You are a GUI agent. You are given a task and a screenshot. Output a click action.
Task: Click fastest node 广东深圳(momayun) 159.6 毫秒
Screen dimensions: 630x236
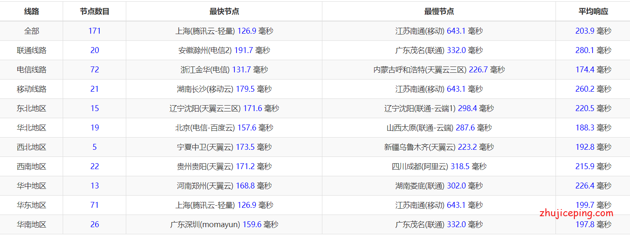point(224,225)
